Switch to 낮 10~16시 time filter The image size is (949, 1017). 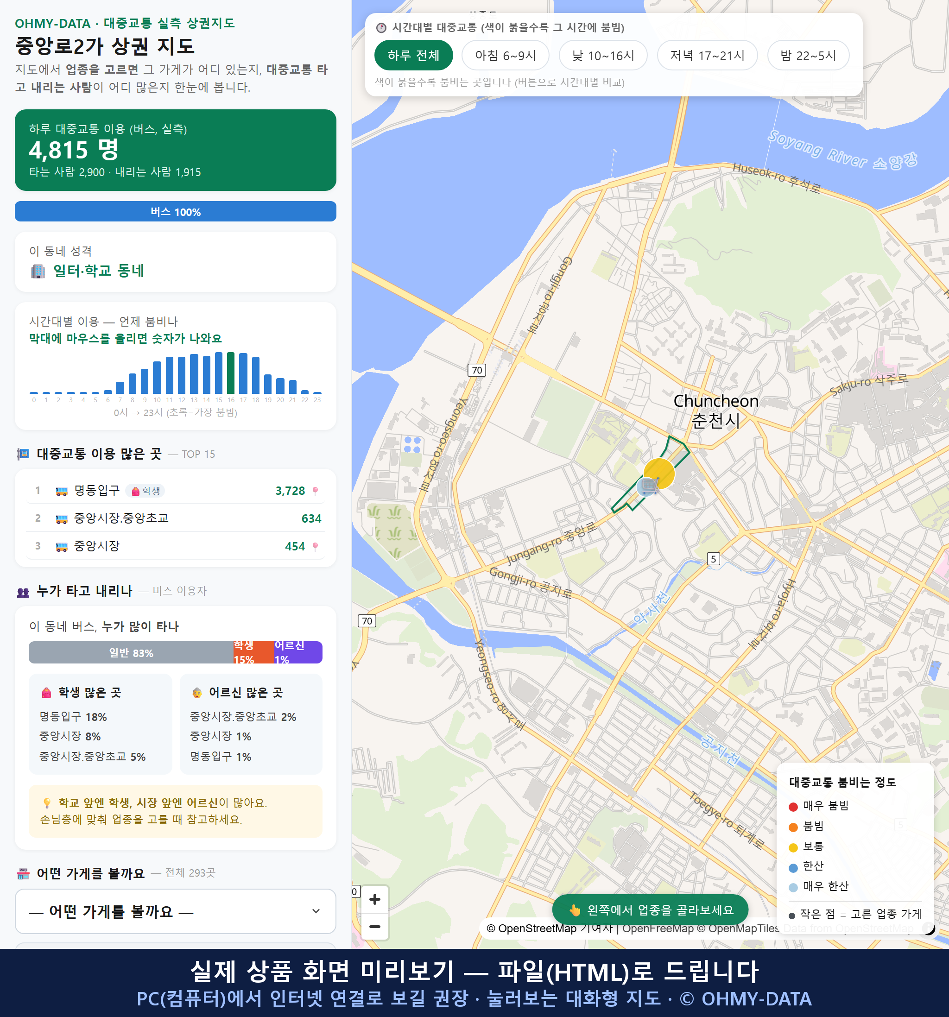click(603, 55)
